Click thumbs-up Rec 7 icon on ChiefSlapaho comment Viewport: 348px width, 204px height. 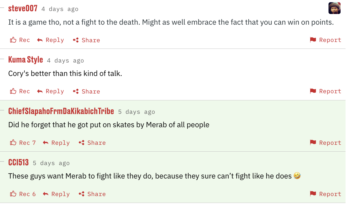tap(13, 143)
